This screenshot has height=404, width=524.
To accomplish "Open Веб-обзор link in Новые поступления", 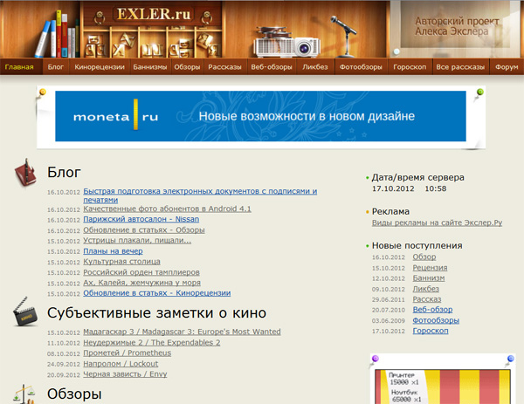I will (x=432, y=310).
